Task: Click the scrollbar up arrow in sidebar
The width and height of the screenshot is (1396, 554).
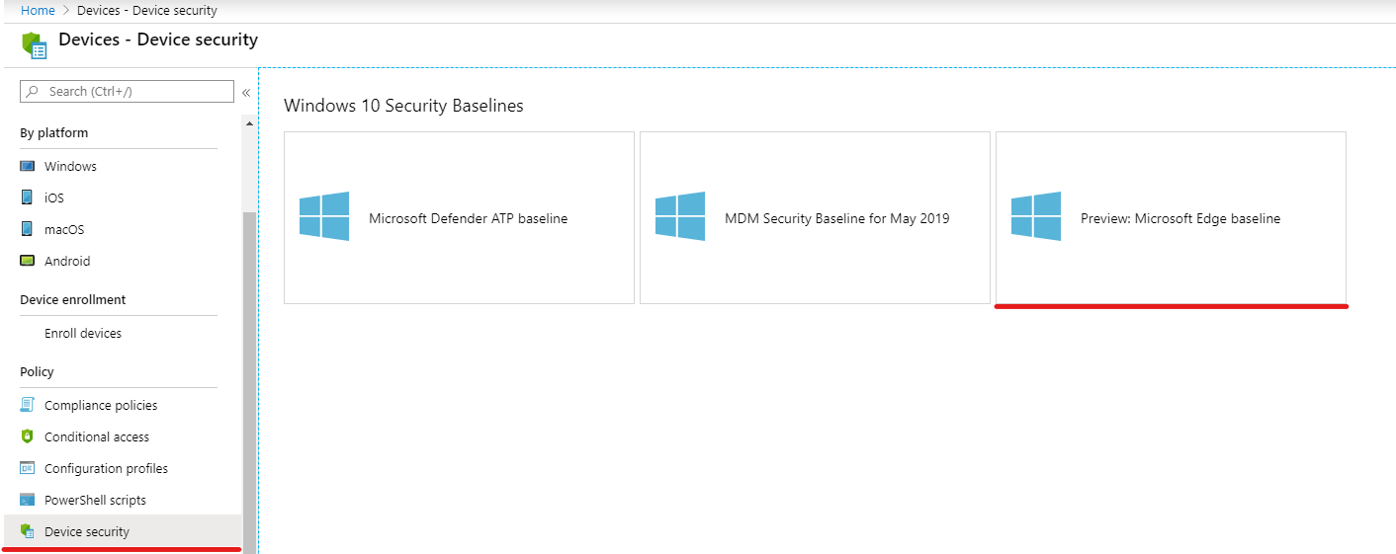Action: [249, 123]
